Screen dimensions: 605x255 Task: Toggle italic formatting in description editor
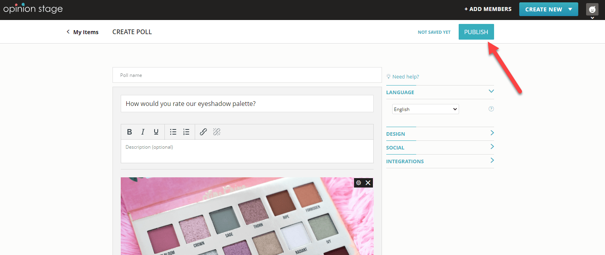pos(143,132)
